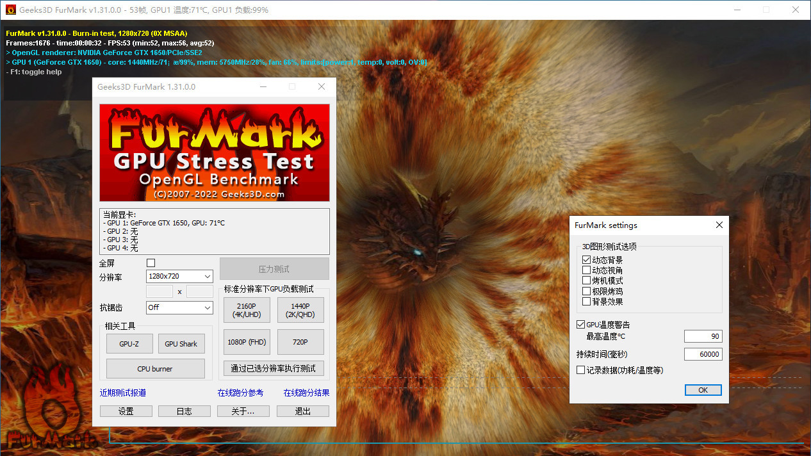The width and height of the screenshot is (811, 456).
Task: Enable the 极限烤鸡 checkbox
Action: 586,291
